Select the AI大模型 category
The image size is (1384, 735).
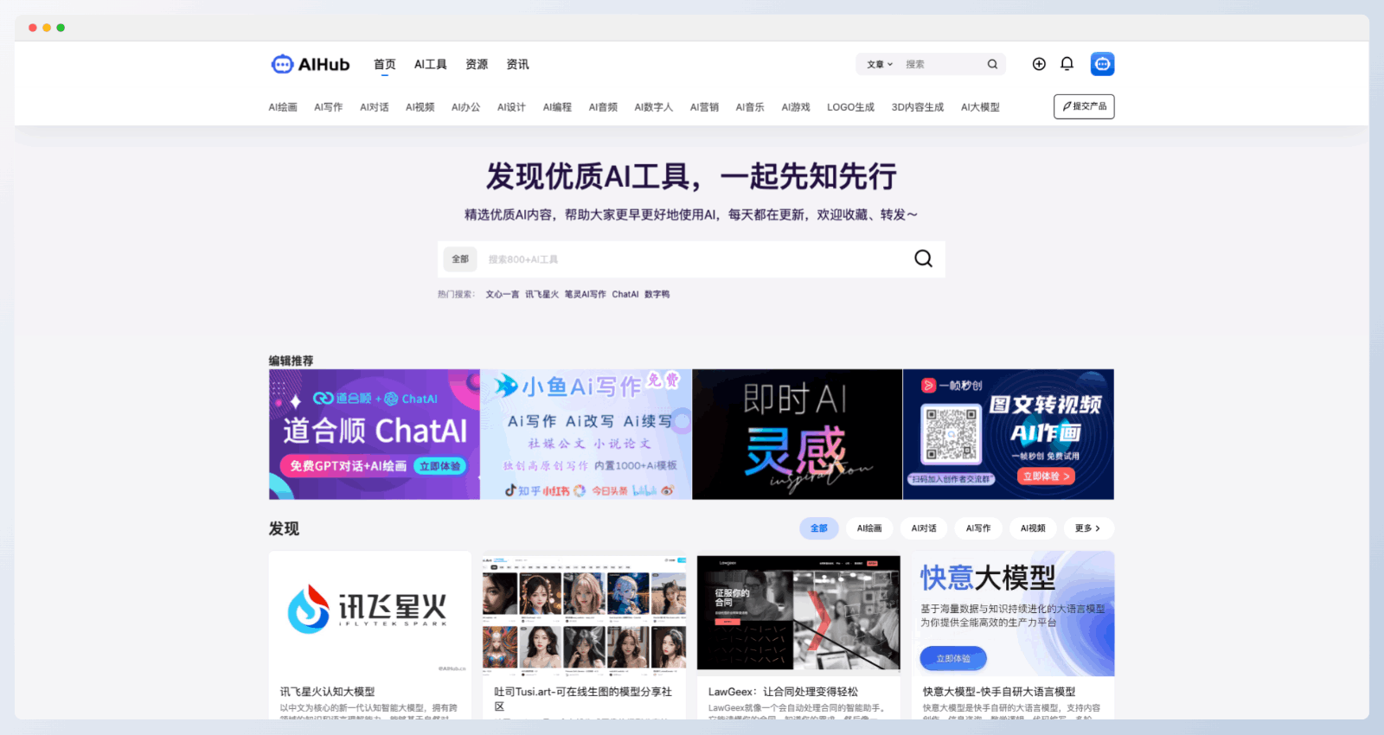click(x=980, y=107)
